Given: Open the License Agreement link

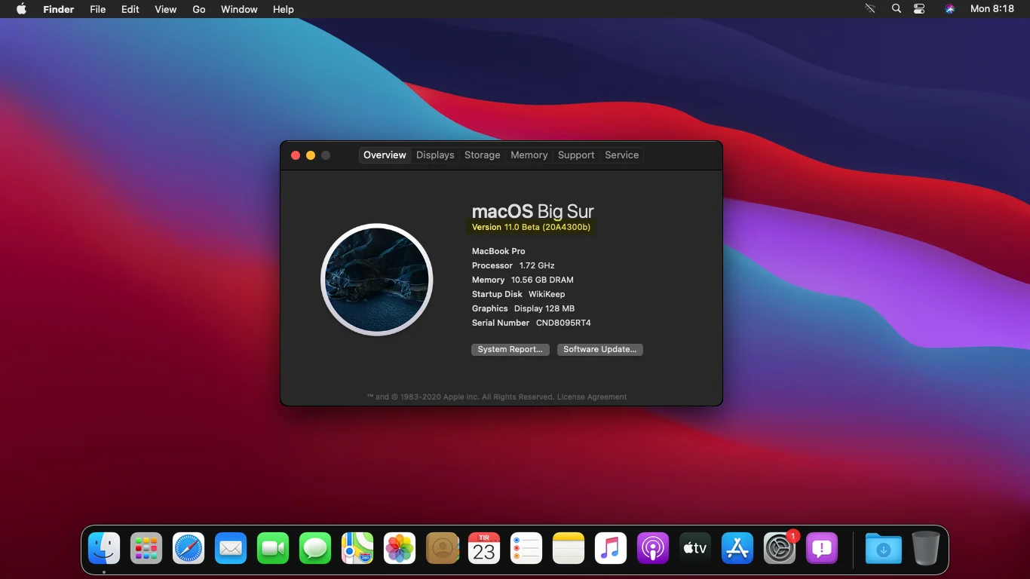Looking at the screenshot, I should point(592,397).
